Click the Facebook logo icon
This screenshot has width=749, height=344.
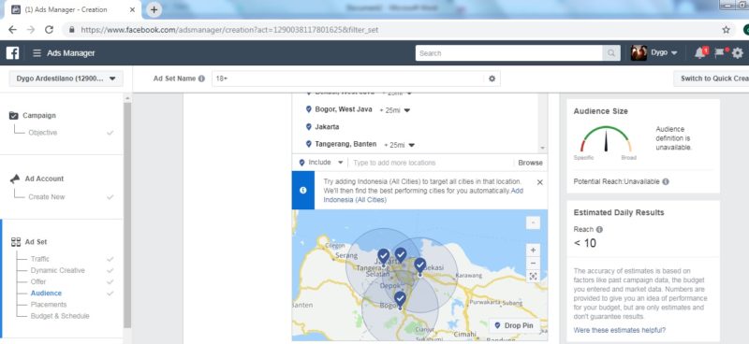(x=12, y=53)
